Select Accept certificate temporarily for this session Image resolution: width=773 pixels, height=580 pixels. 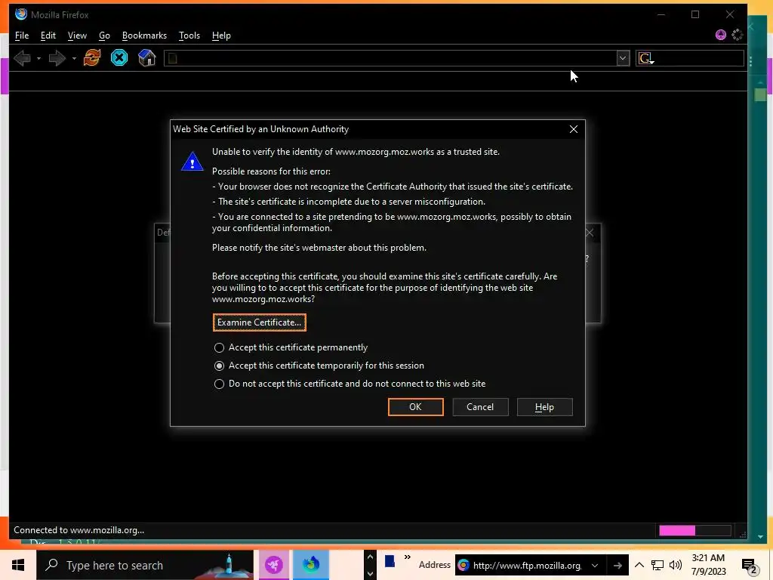pyautogui.click(x=219, y=366)
